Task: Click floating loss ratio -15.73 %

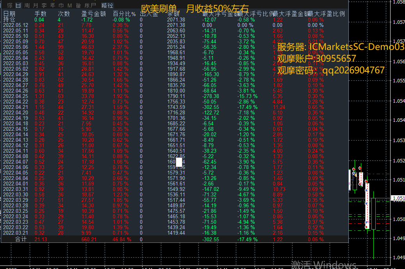Action: click(x=248, y=96)
